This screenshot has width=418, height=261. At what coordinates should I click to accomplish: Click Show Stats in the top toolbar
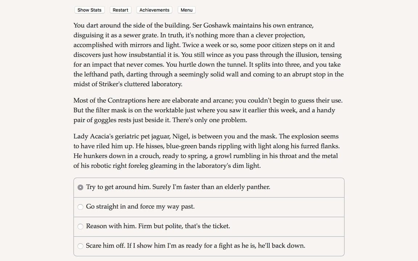89,10
